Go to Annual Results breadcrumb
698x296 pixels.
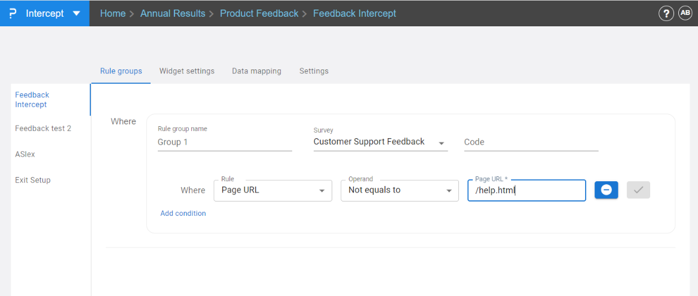tap(173, 13)
